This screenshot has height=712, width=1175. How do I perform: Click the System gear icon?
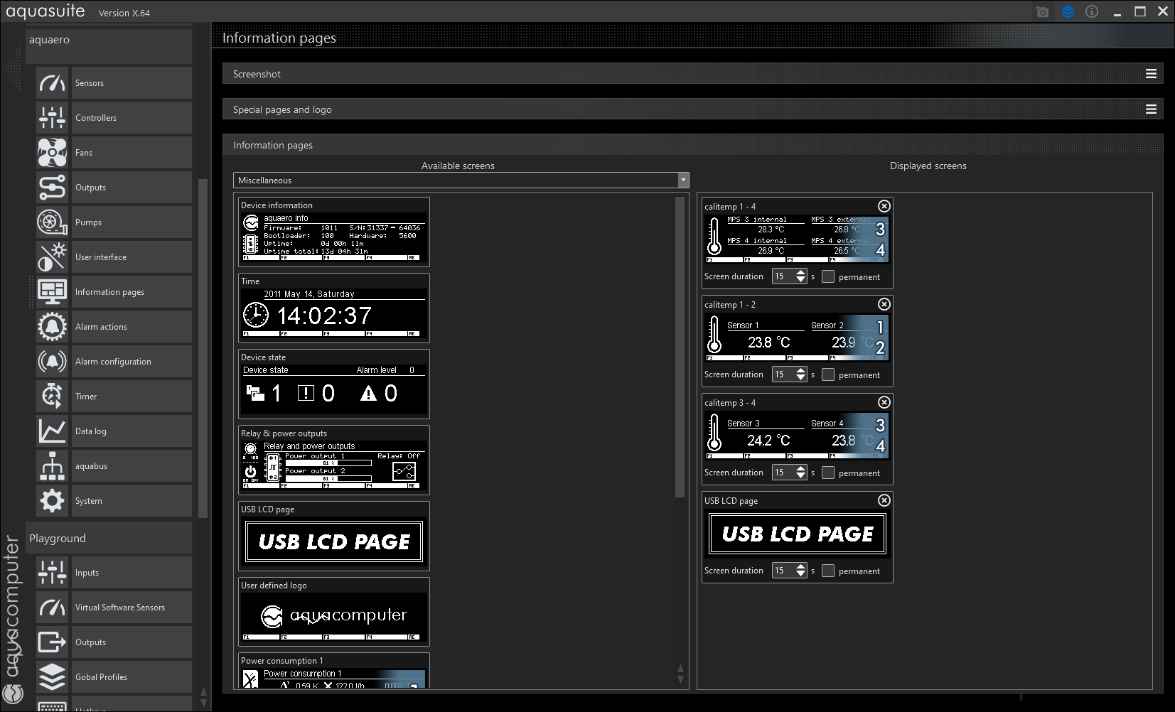pos(52,501)
